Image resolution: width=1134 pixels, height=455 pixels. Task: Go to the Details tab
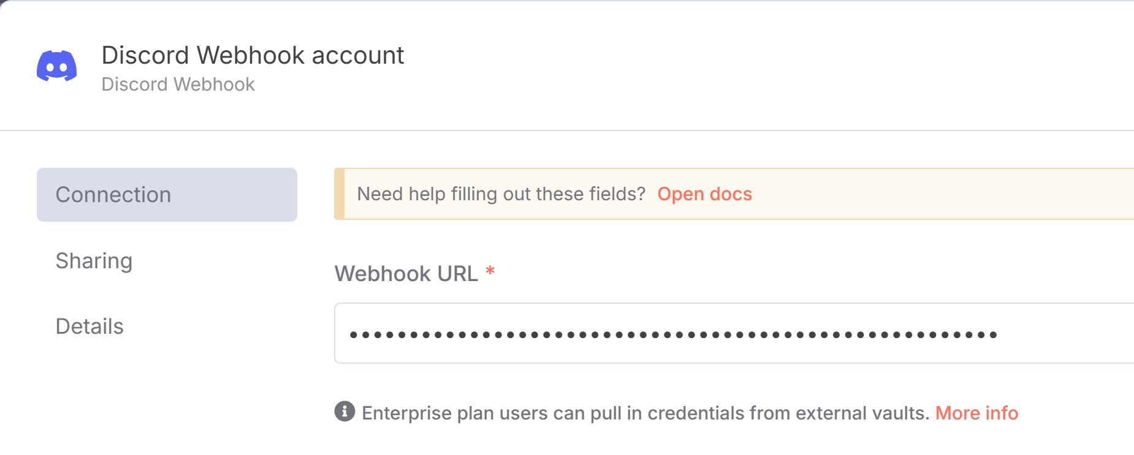point(89,326)
